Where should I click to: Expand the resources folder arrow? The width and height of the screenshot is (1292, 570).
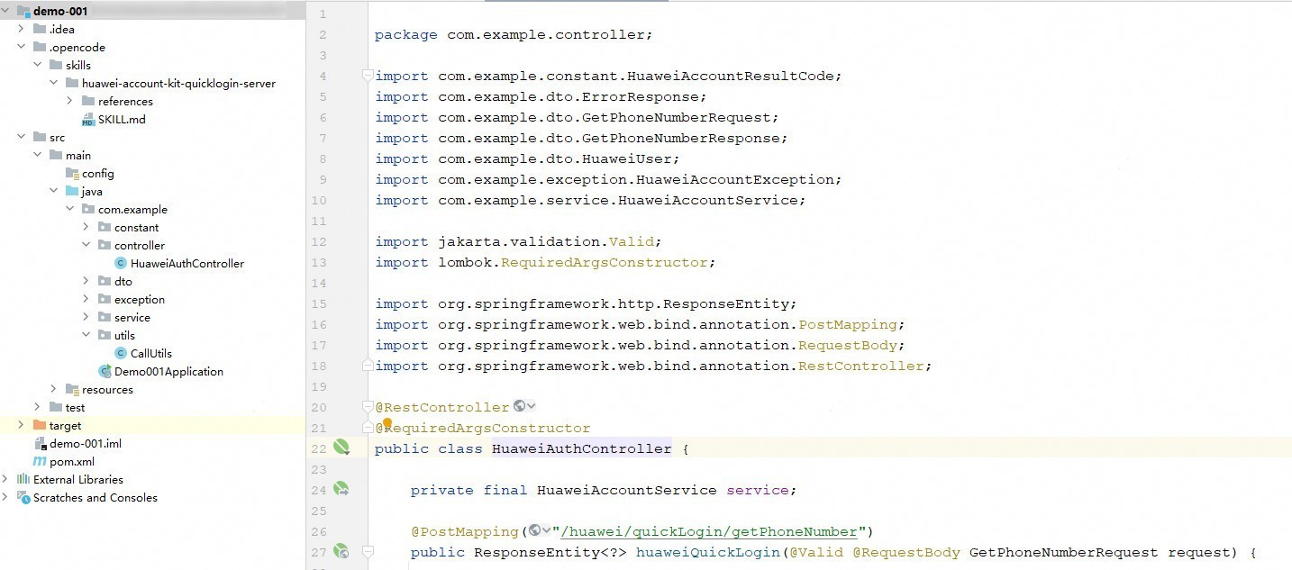[x=54, y=389]
